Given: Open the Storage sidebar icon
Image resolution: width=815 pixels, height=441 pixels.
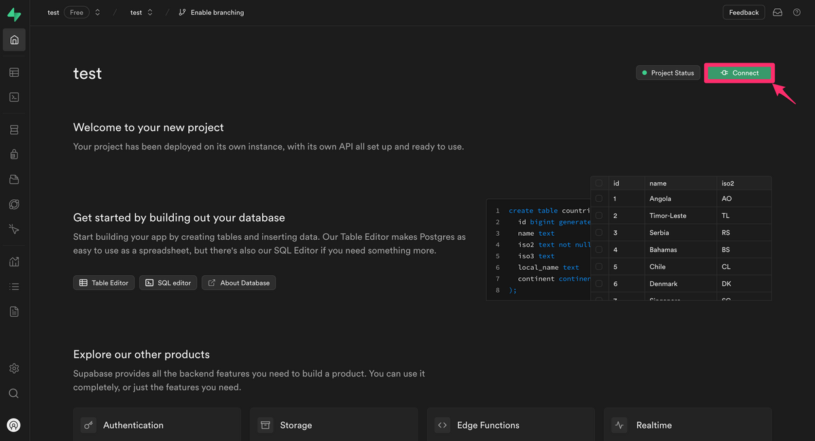Looking at the screenshot, I should pos(14,179).
